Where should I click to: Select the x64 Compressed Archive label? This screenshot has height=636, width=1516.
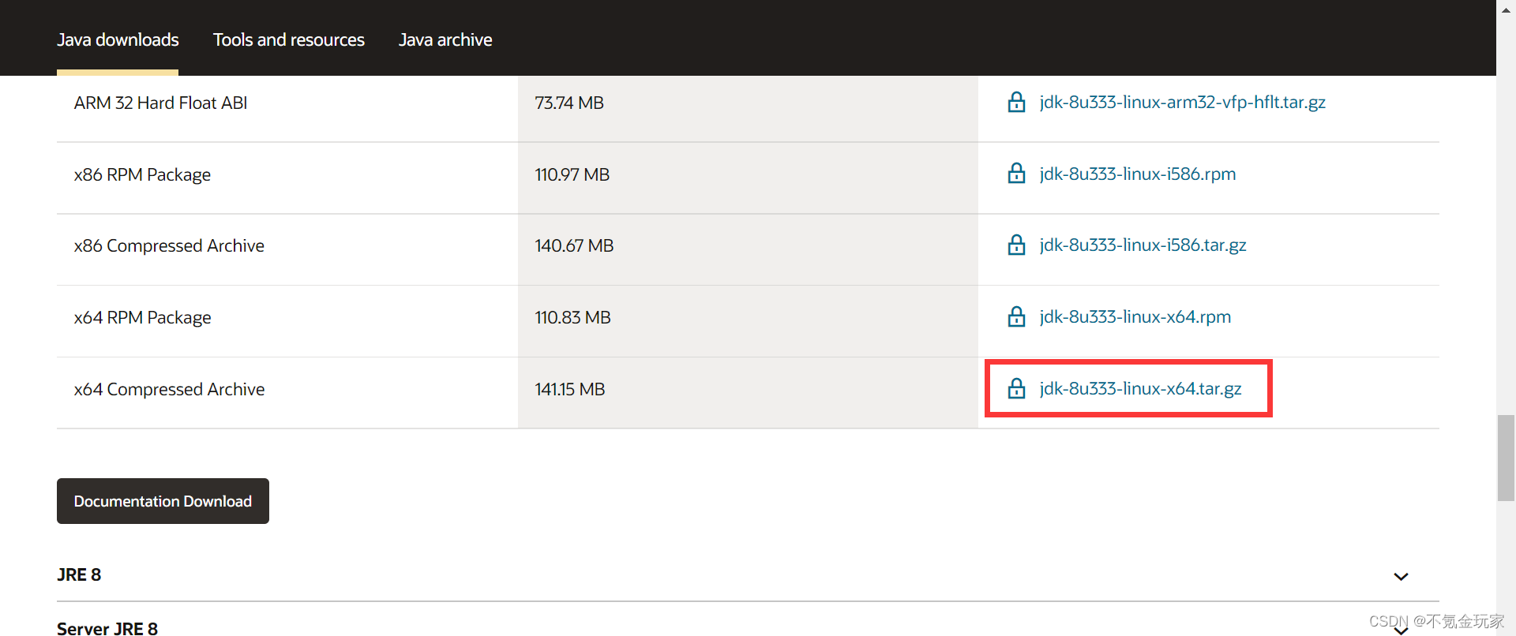[169, 390]
